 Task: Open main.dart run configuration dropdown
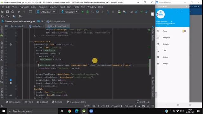69,12
